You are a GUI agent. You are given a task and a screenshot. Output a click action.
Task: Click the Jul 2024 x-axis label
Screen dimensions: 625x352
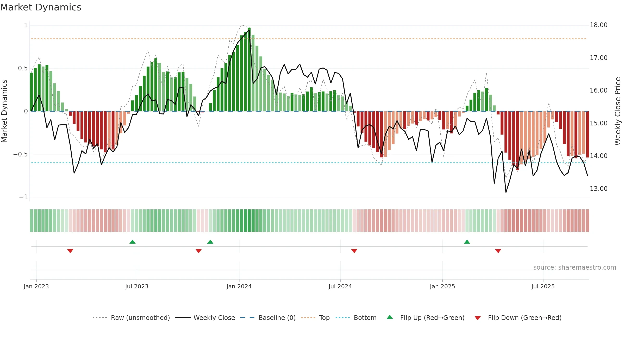click(340, 286)
